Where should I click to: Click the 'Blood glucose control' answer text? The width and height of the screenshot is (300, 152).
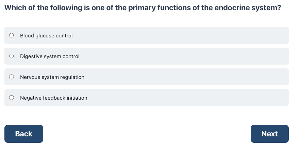[x=46, y=36]
